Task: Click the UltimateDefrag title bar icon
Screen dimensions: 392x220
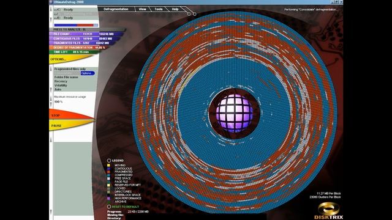Action: (x=51, y=2)
